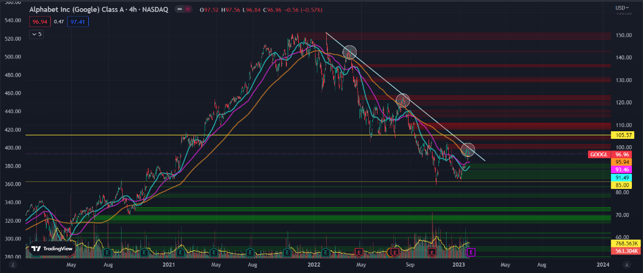Click the open value O97.52
Viewport: 643px width, 273px height.
pos(208,10)
